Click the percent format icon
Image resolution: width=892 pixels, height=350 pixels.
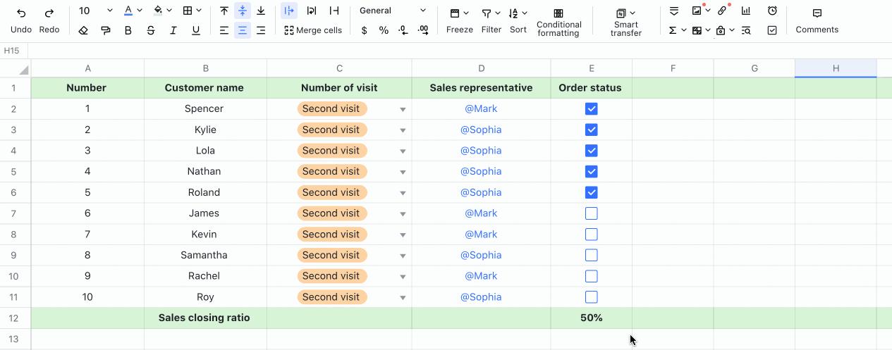coord(384,30)
